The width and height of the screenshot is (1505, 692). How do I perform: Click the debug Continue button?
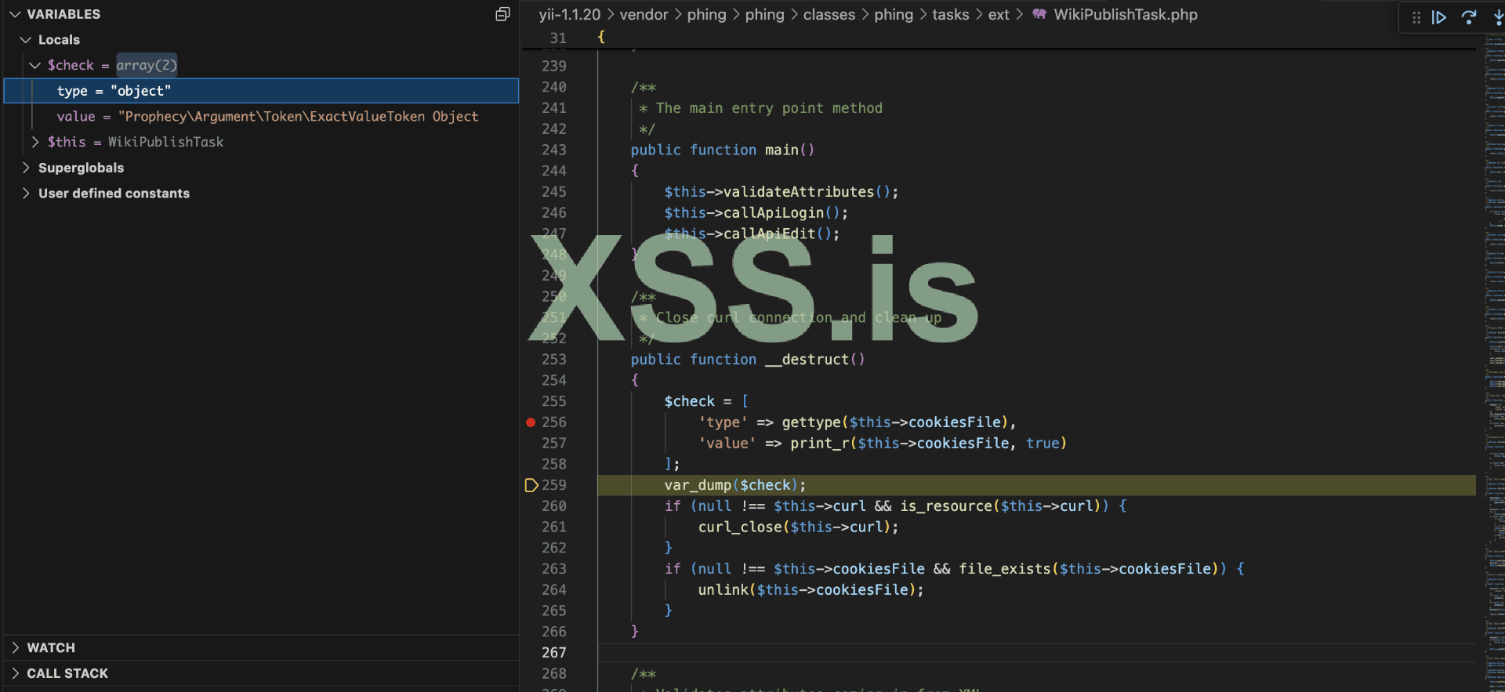pyautogui.click(x=1439, y=17)
